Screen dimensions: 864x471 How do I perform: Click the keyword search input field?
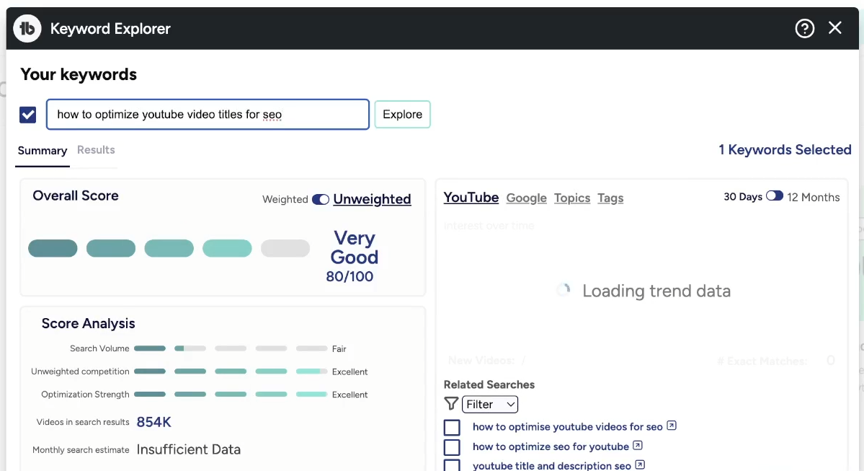click(208, 114)
